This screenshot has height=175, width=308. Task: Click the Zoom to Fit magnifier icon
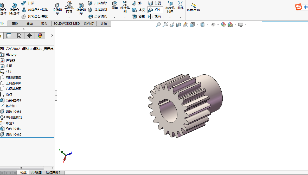158,25
